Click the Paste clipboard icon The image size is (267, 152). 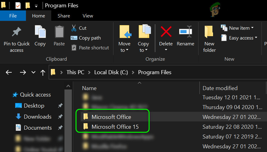click(x=59, y=32)
